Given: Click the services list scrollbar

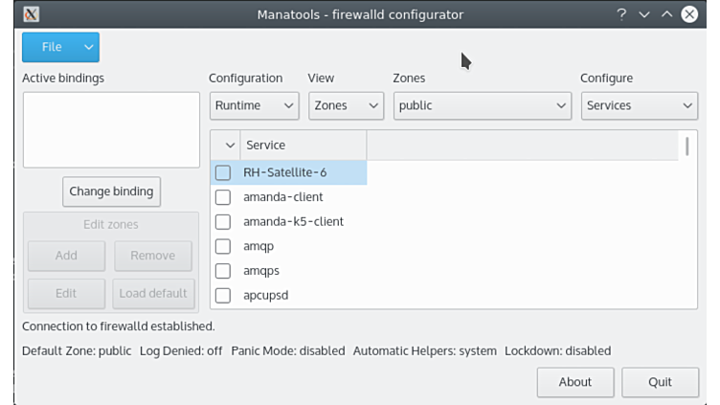Looking at the screenshot, I should 687,146.
